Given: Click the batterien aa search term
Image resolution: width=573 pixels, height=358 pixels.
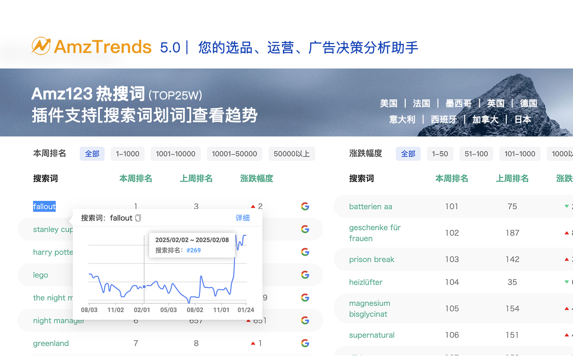Looking at the screenshot, I should click(371, 206).
